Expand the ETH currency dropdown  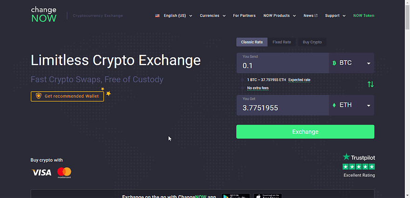[x=351, y=105]
